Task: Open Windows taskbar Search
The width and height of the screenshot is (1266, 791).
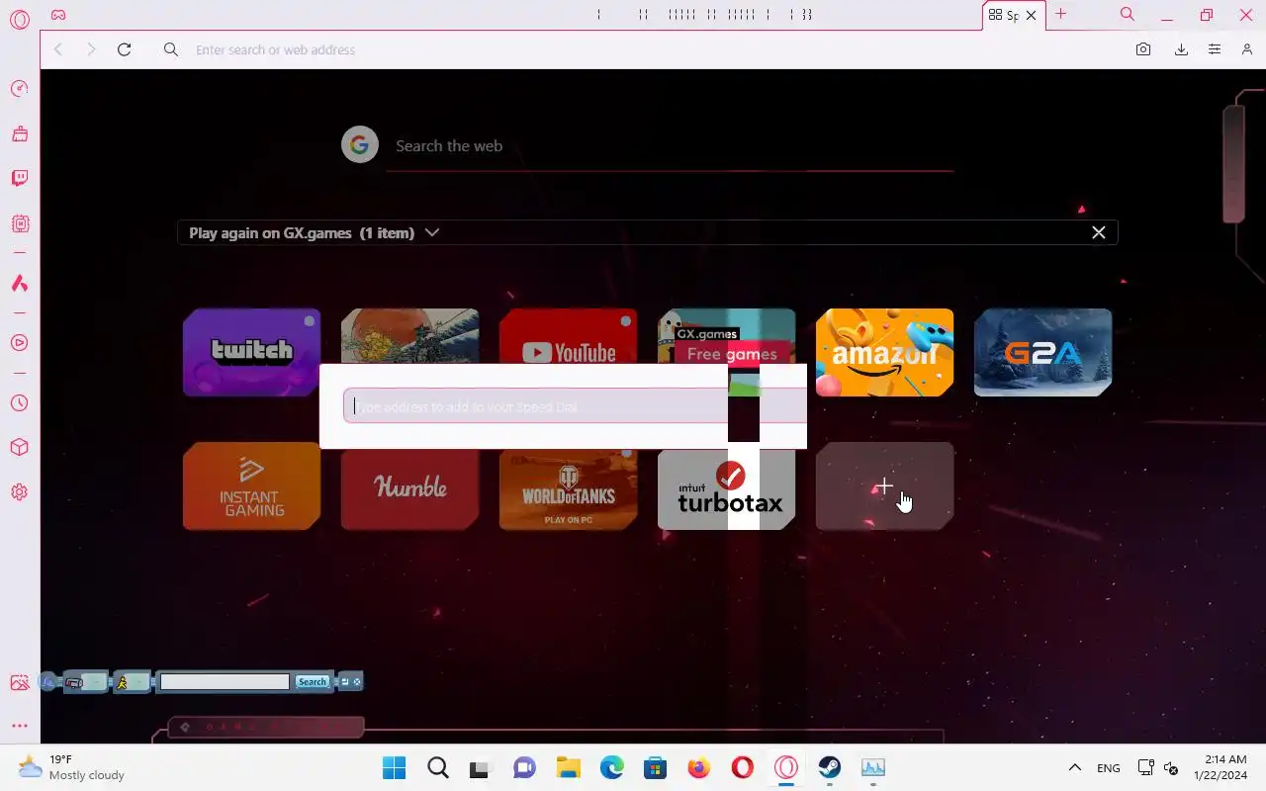Action: (x=437, y=767)
